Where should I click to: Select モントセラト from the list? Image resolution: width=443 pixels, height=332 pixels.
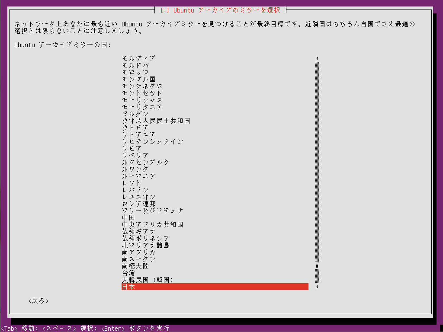click(142, 93)
